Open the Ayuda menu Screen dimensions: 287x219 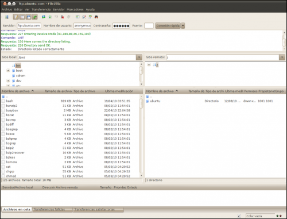(x=90, y=9)
